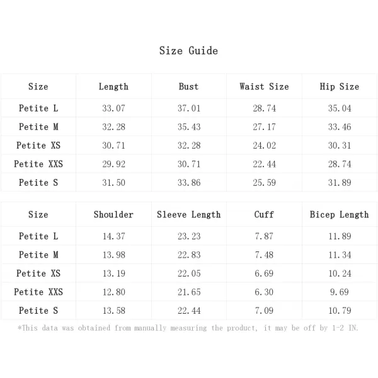The height and width of the screenshot is (378, 378).
Task: Click Petite L shoulder value 14.37
Action: point(114,236)
